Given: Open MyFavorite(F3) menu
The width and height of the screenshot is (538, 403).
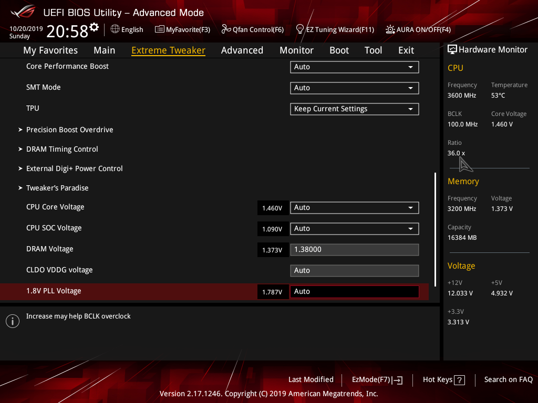Looking at the screenshot, I should coord(182,29).
